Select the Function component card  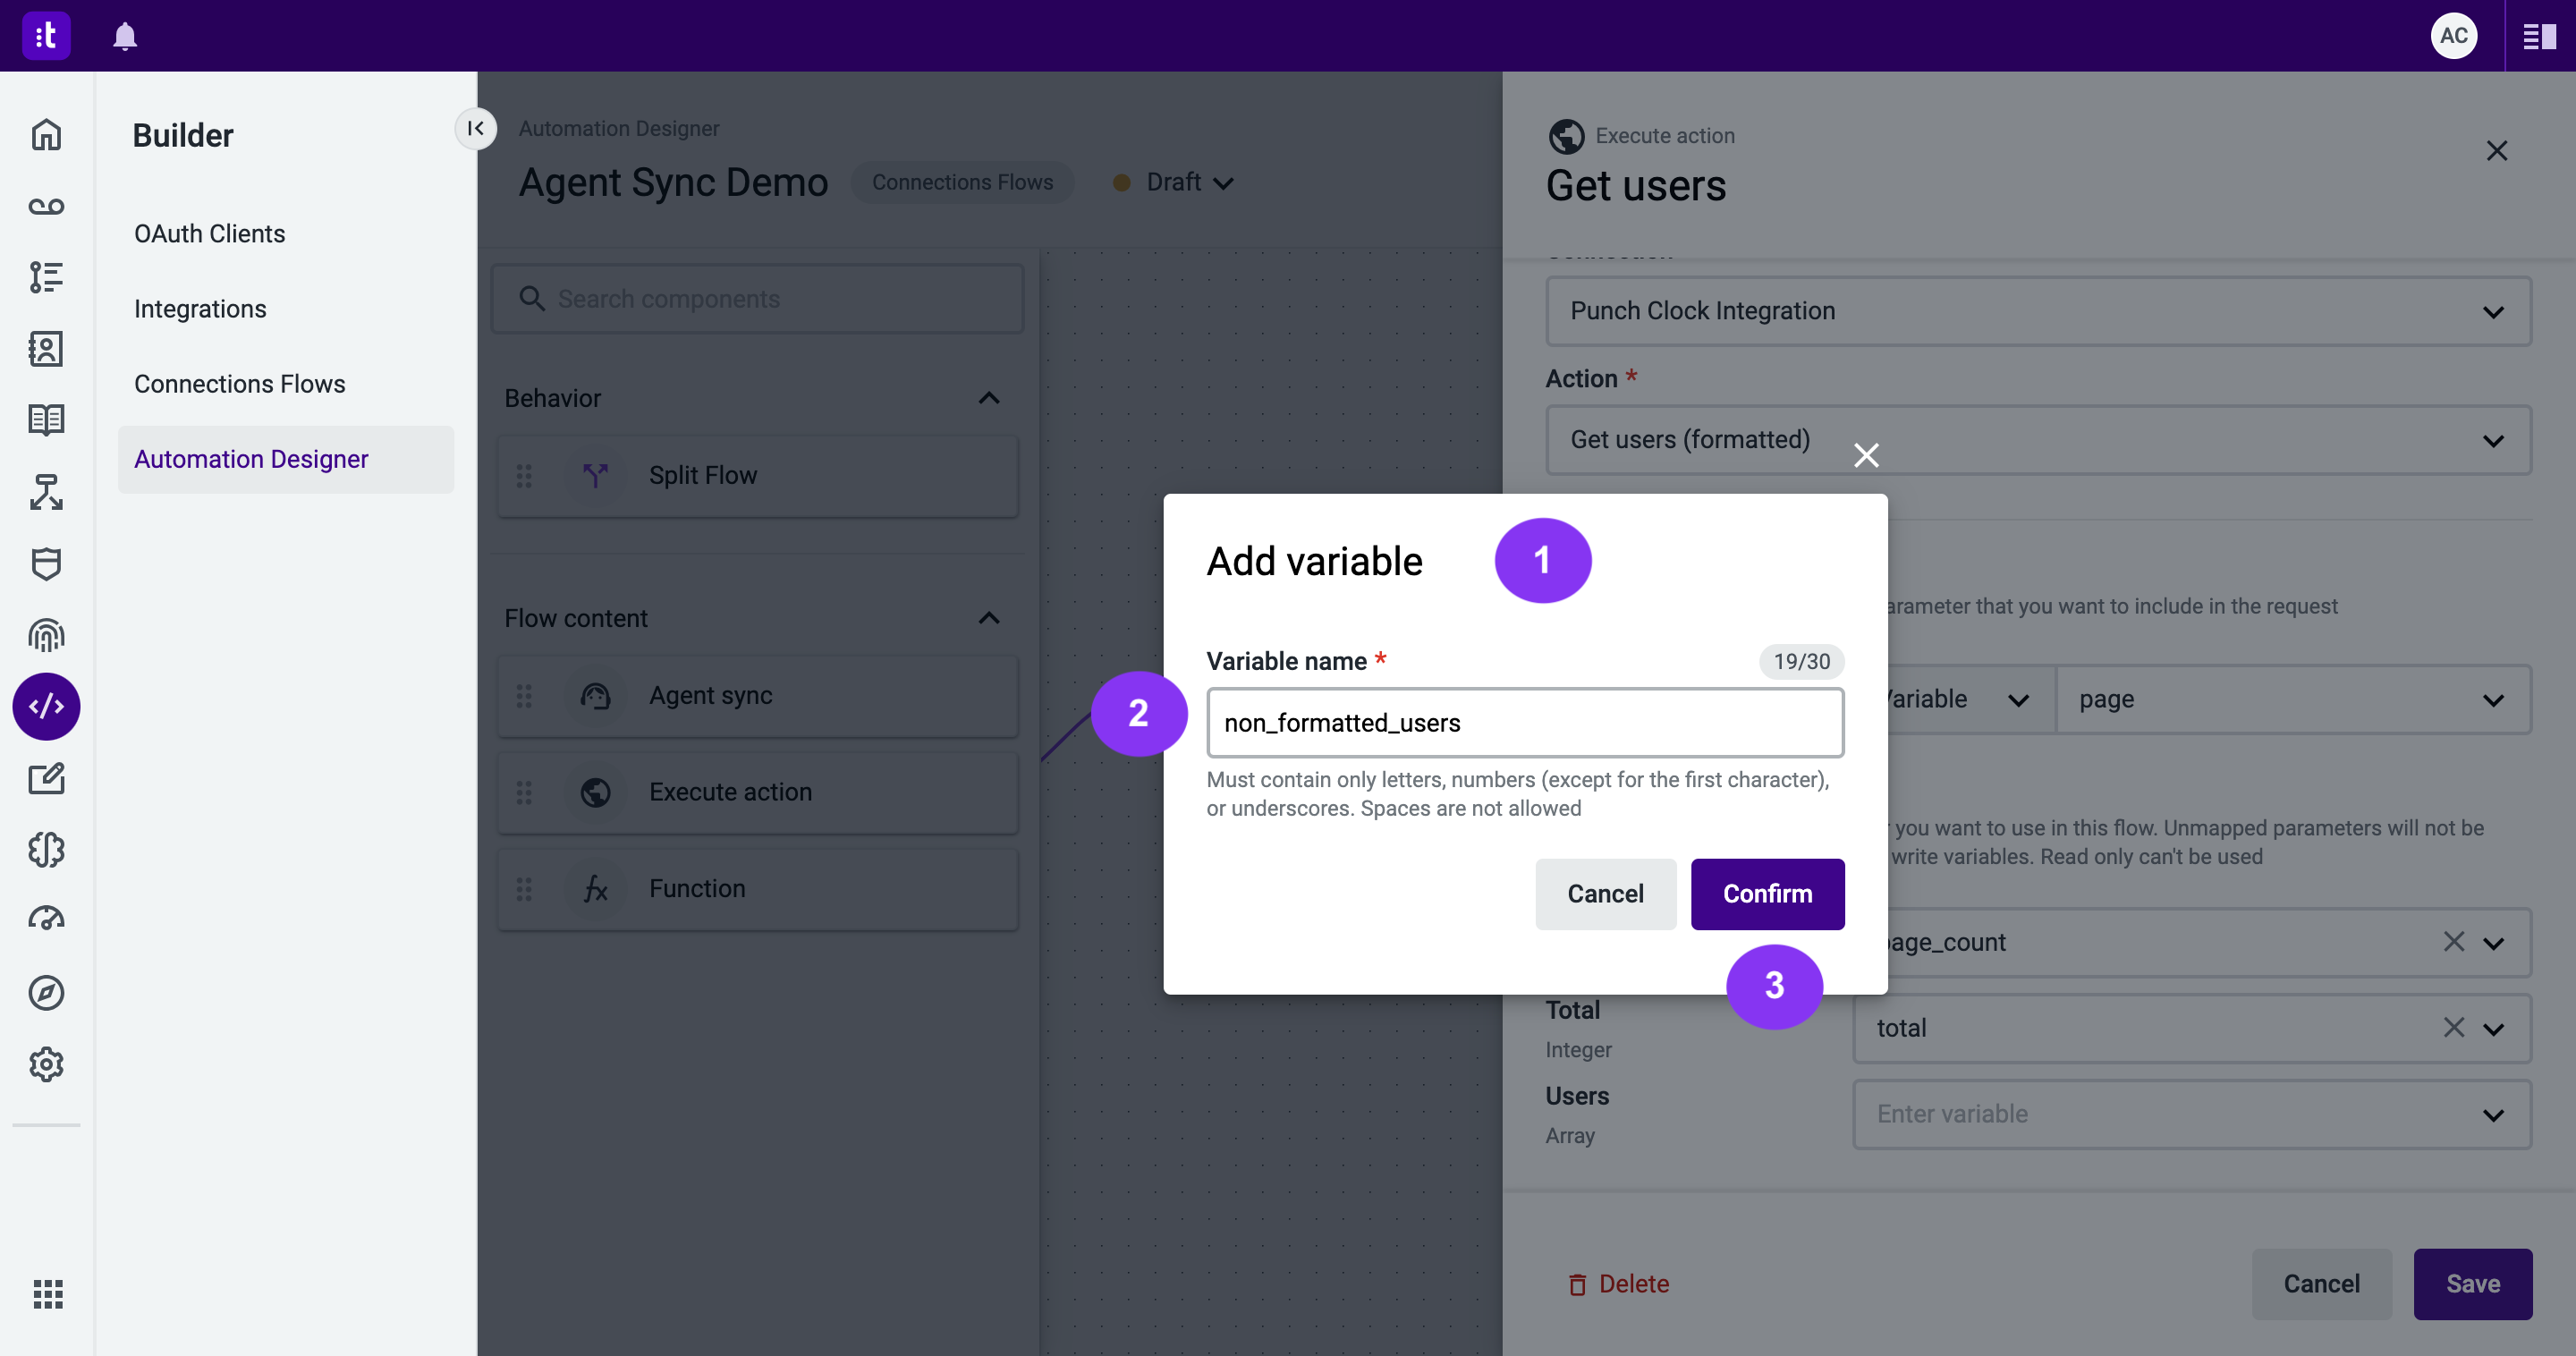[758, 889]
